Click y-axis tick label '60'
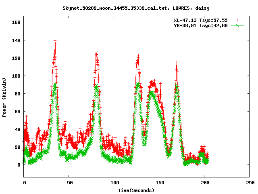The image size is (258, 194). pos(17,112)
